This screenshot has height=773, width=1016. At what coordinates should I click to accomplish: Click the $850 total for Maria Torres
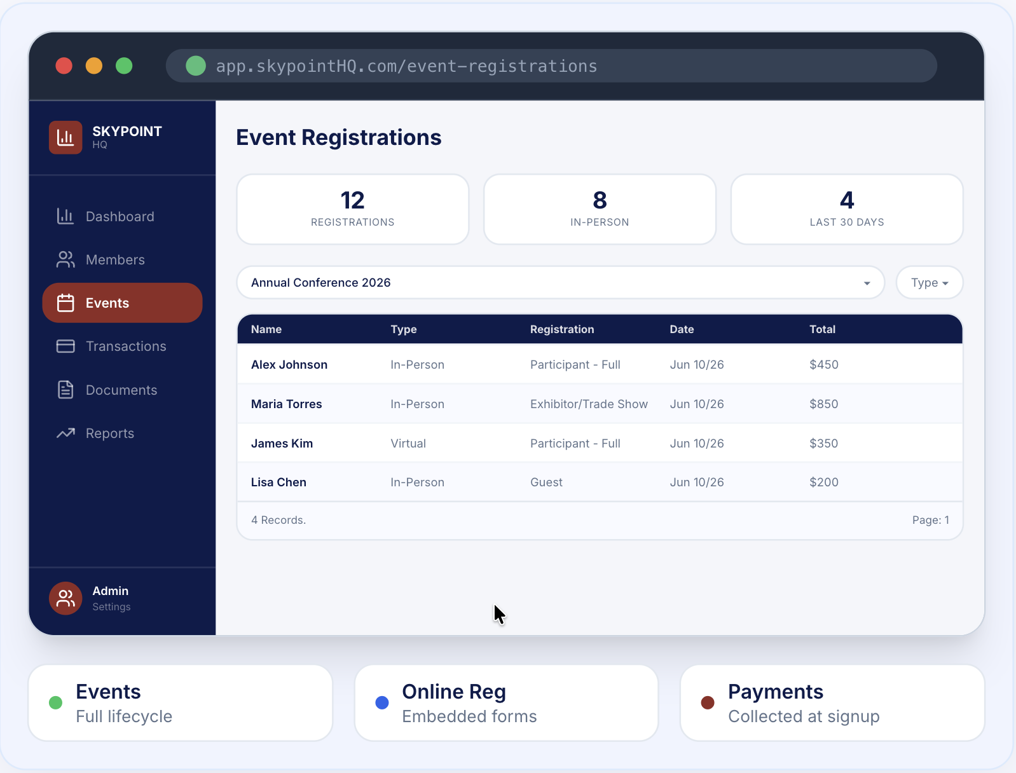(824, 404)
